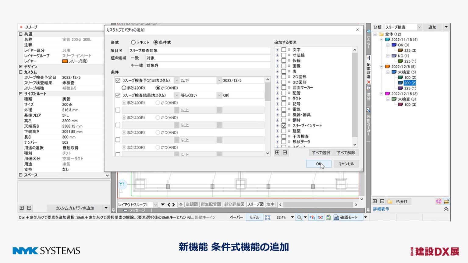Click collapse-all minus icon under property panel
Viewport: 468px width, 263px height.
[29, 208]
